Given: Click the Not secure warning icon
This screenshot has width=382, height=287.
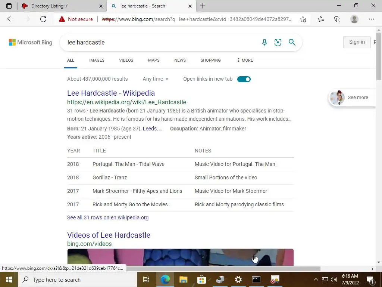Looking at the screenshot, I should [x=62, y=19].
